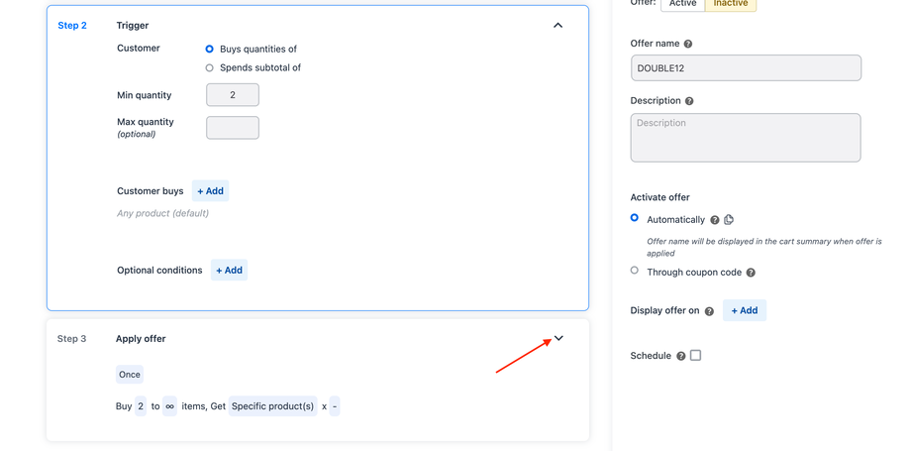This screenshot has width=911, height=451.
Task: Select the Buys quantities of radio button
Action: [210, 49]
